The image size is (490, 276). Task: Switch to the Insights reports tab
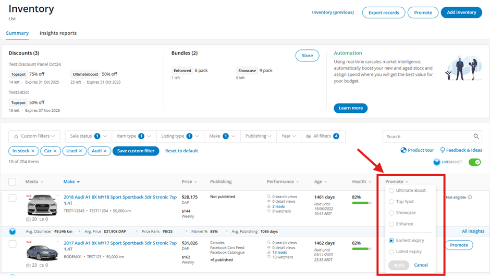pos(58,33)
